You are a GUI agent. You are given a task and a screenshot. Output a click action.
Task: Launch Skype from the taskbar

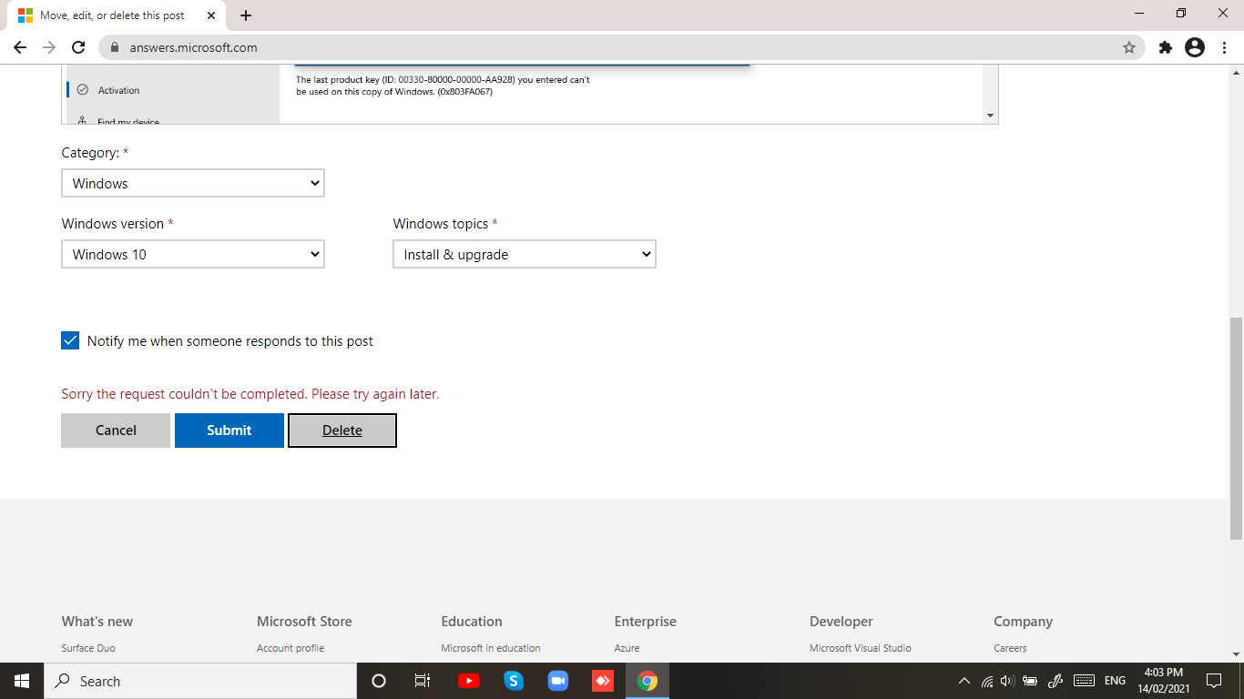point(514,681)
